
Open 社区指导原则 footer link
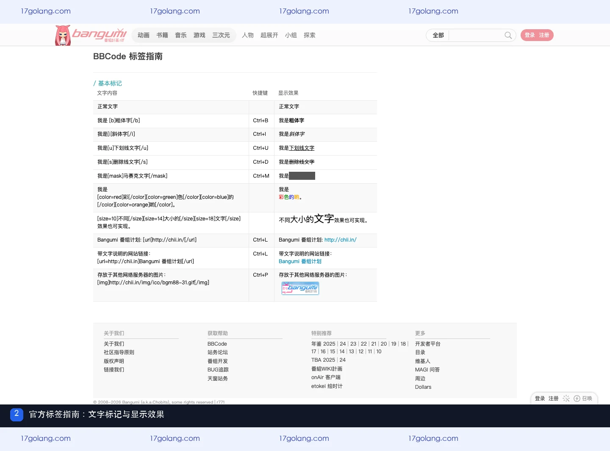119,352
